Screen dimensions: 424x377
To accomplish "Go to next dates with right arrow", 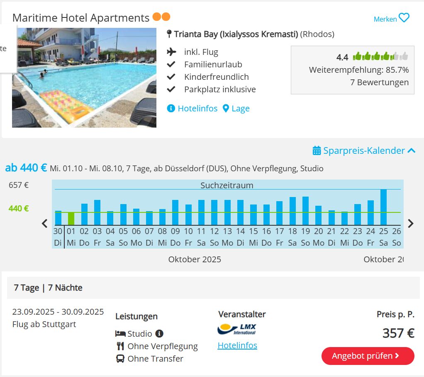I will coord(410,224).
